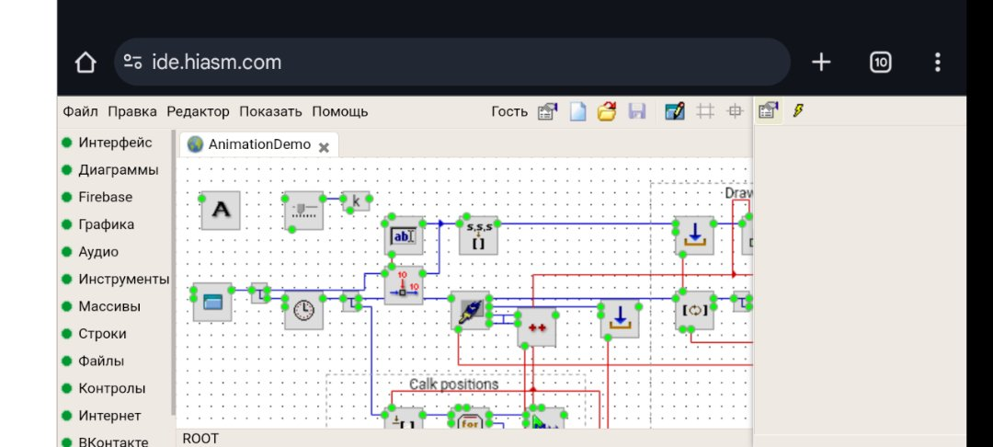Show the 10 open browser tabs

pyautogui.click(x=880, y=62)
